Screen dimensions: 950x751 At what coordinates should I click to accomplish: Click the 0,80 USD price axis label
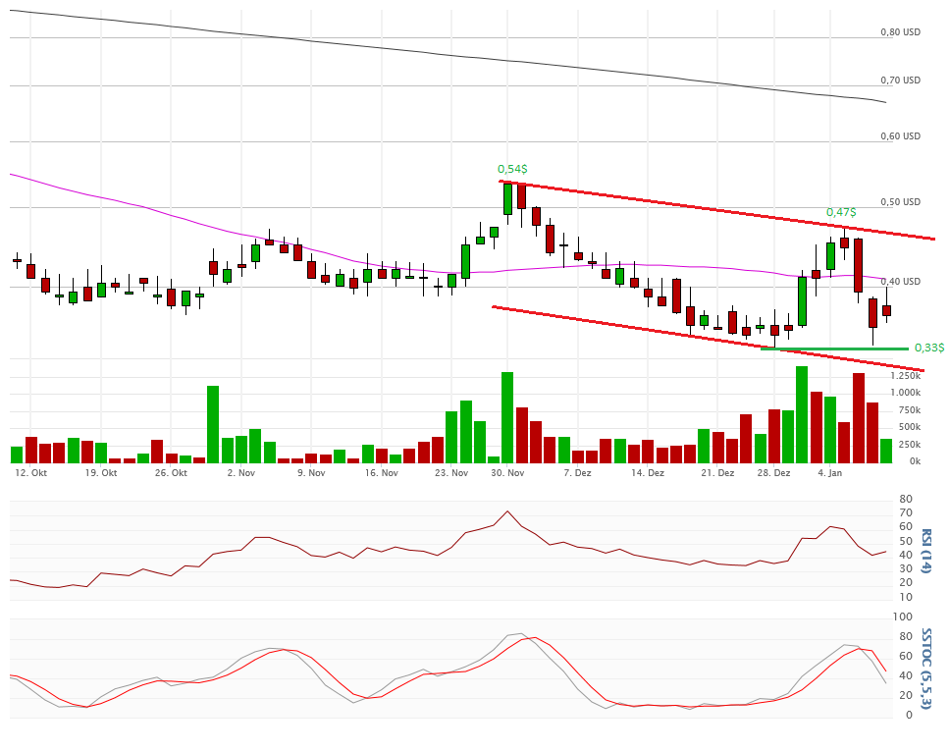coord(900,32)
